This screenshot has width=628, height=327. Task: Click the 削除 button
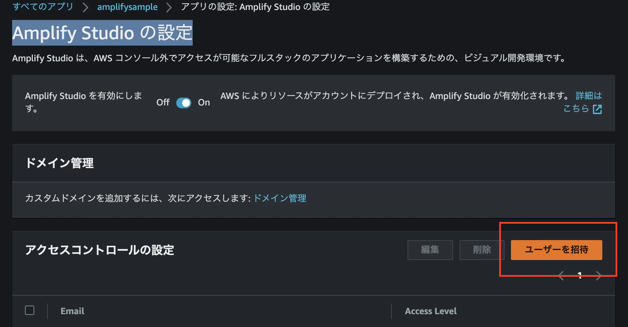click(x=482, y=250)
